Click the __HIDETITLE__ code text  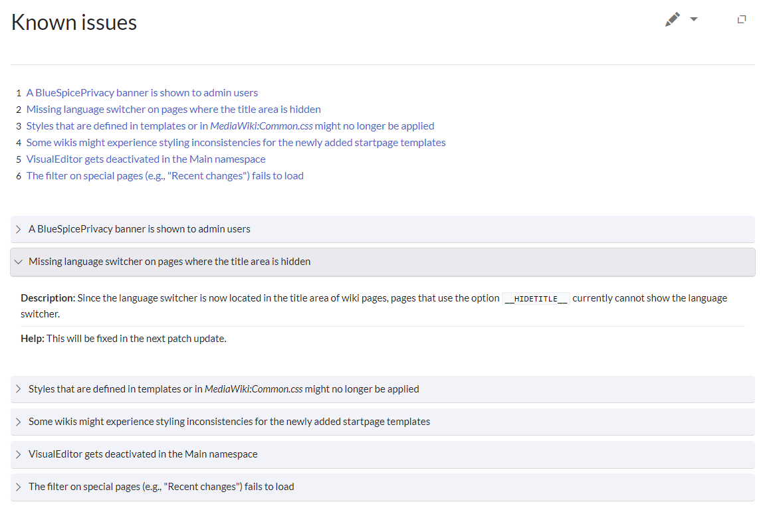[x=536, y=299]
